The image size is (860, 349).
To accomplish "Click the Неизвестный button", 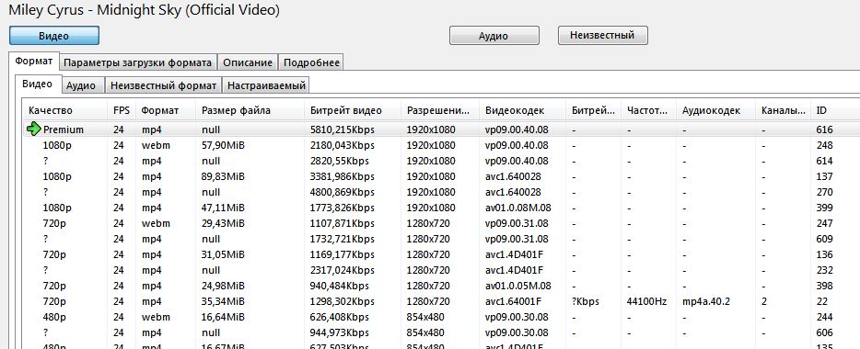I will tap(603, 36).
